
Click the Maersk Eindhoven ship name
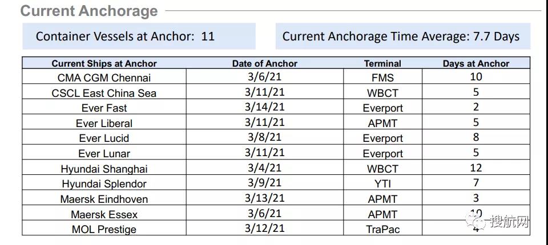click(x=104, y=199)
